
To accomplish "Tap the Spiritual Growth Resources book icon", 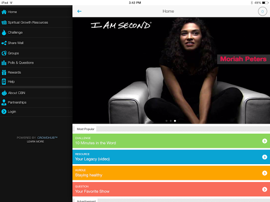I will 4,23.
